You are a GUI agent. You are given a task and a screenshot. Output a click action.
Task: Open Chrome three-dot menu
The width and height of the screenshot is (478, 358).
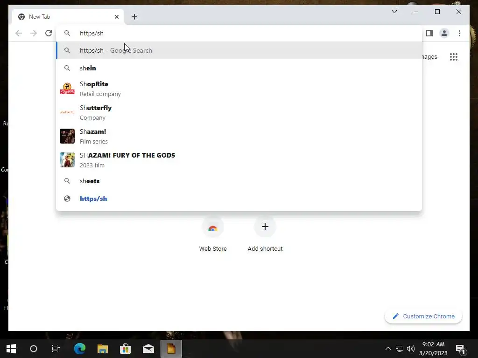[459, 33]
